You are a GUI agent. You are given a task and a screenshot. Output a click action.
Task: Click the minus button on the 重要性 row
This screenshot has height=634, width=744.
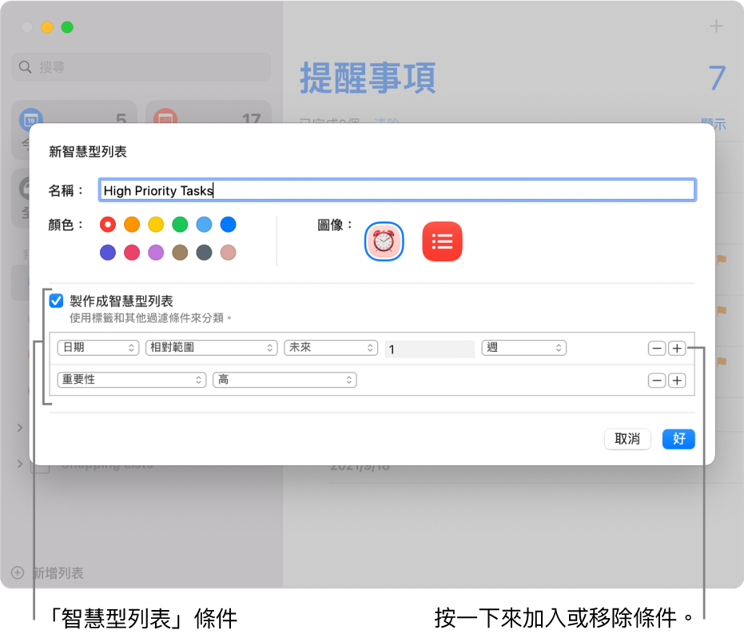point(656,381)
